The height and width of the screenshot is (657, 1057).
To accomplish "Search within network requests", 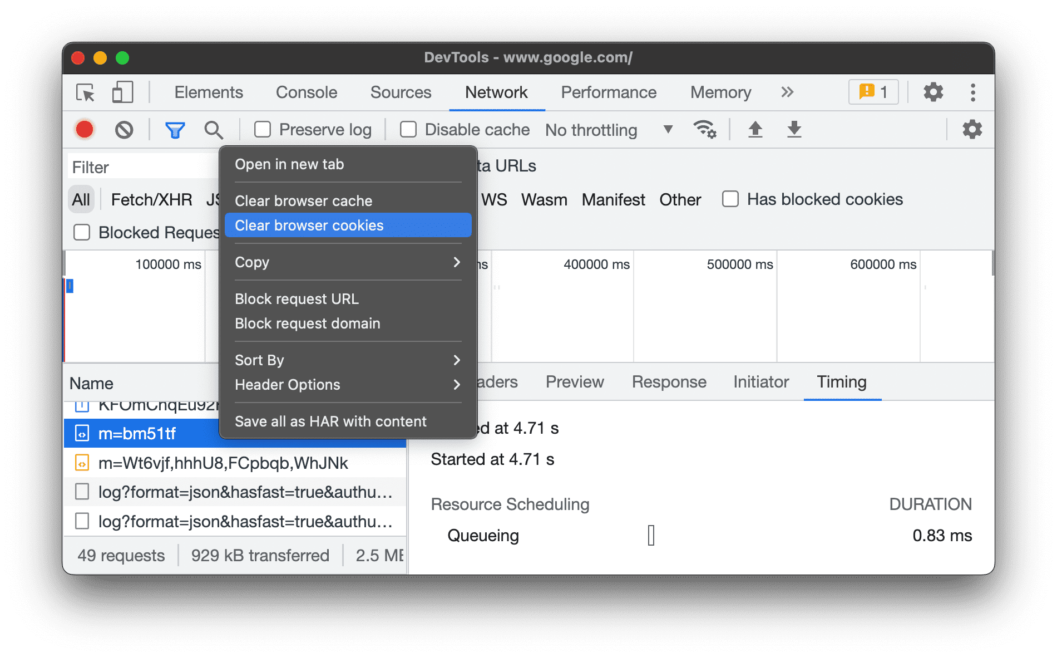I will pos(214,129).
